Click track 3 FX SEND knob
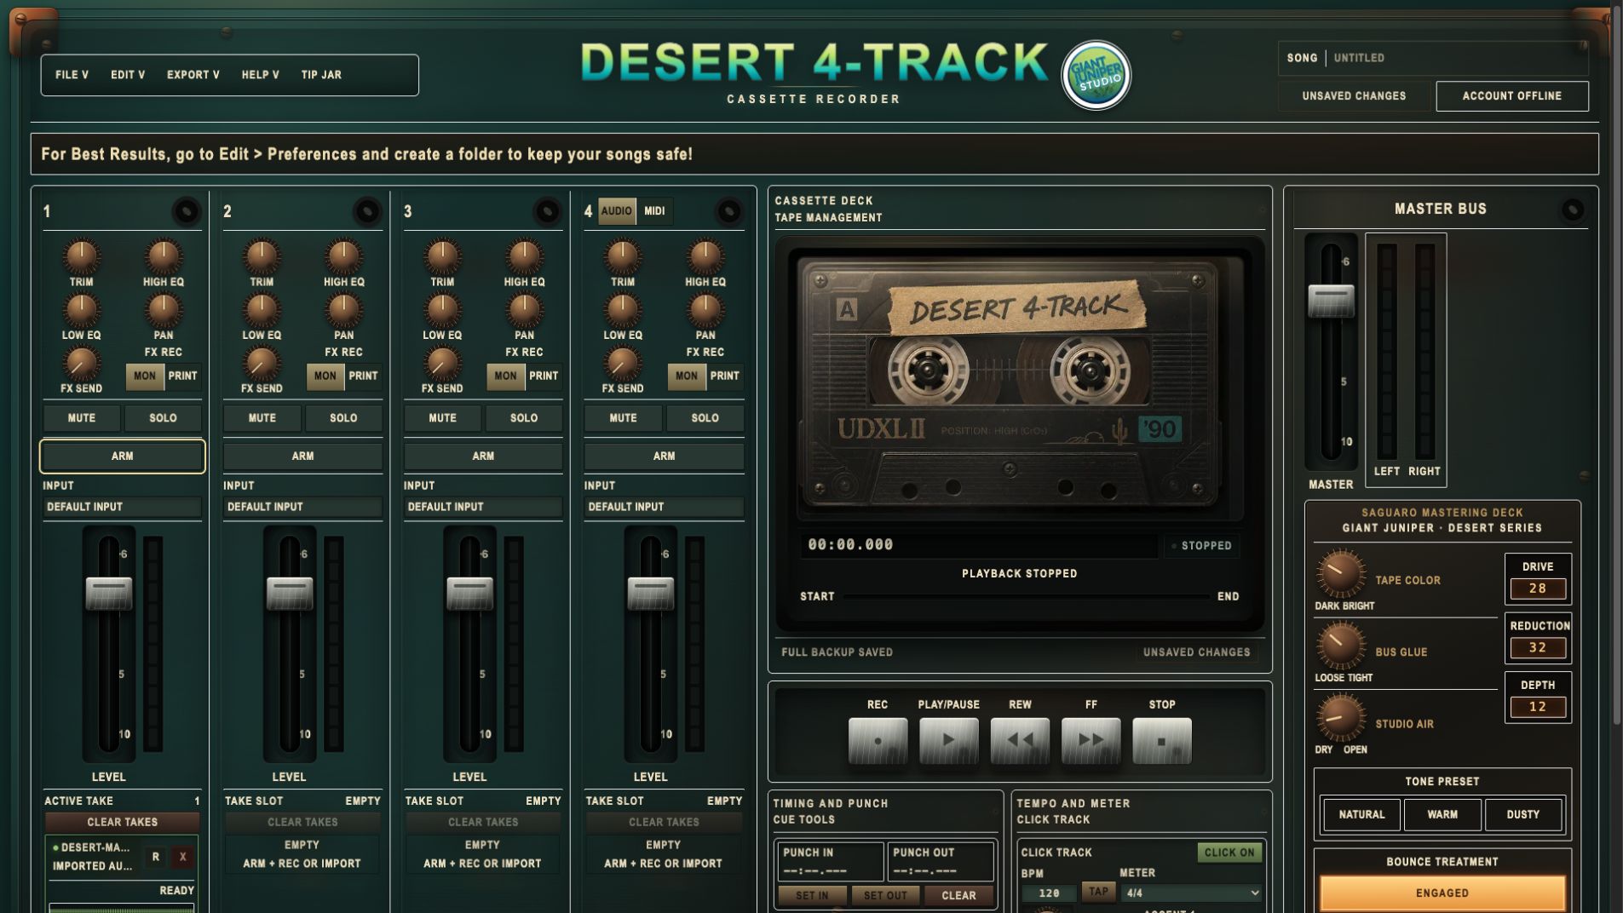Screen dimensions: 1623x913 (442, 364)
